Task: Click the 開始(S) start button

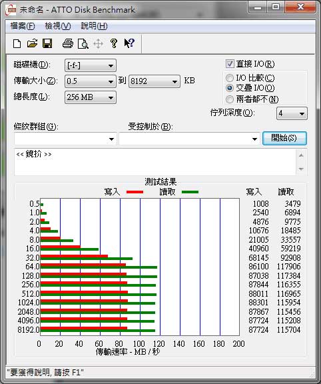Action: [x=284, y=138]
